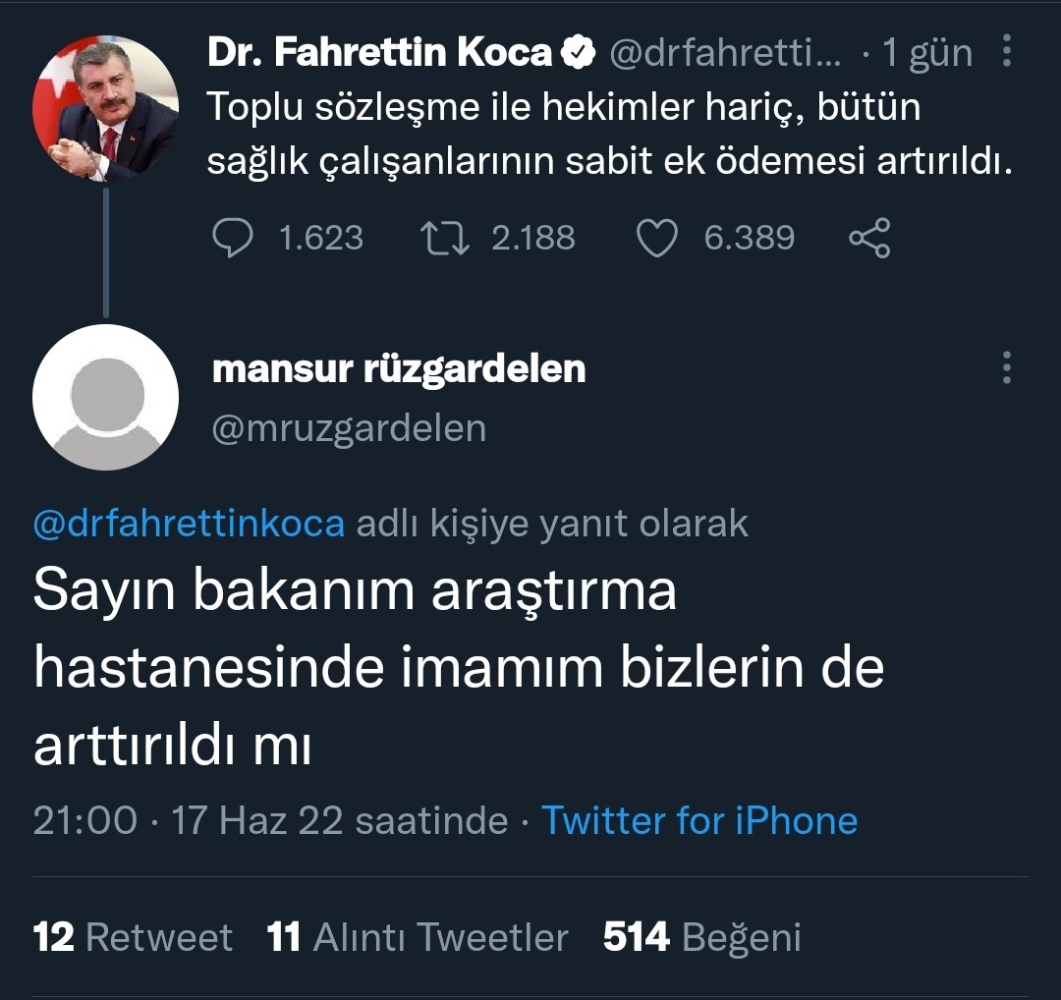This screenshot has height=1000, width=1061.
Task: View the 514 Beğeni likes list
Action: (702, 937)
